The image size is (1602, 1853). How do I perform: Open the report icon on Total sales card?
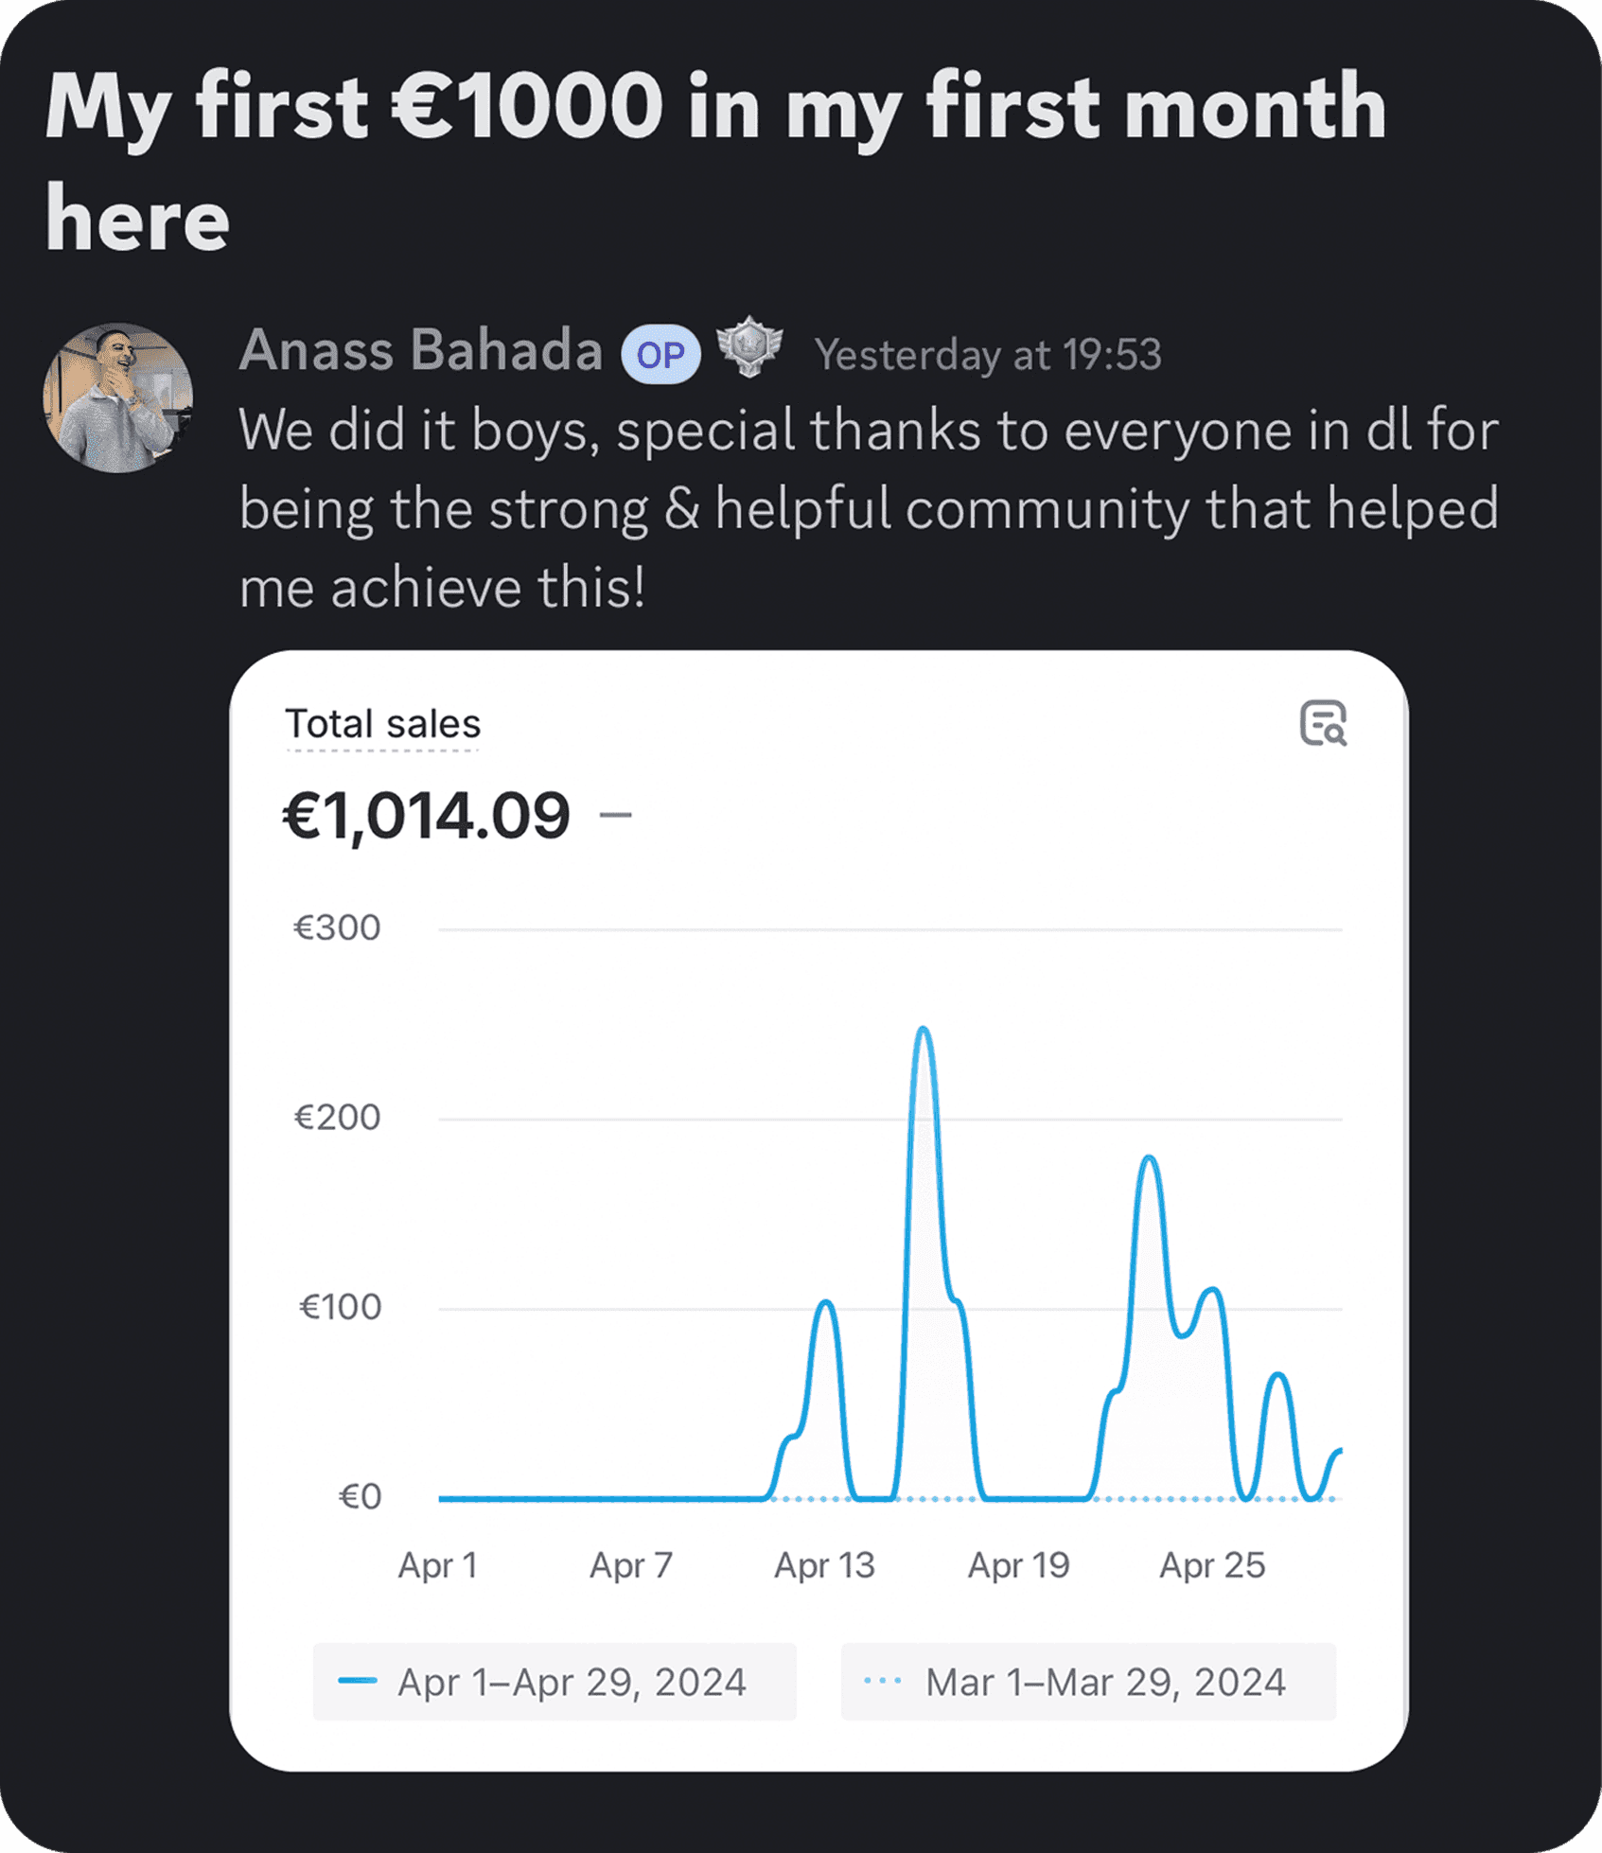[x=1322, y=724]
